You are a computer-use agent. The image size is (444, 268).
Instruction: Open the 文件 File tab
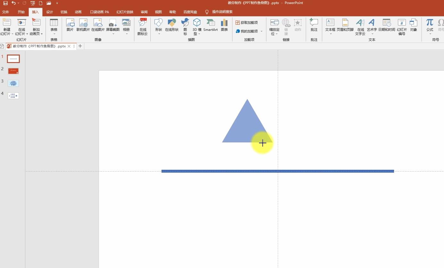[5, 12]
